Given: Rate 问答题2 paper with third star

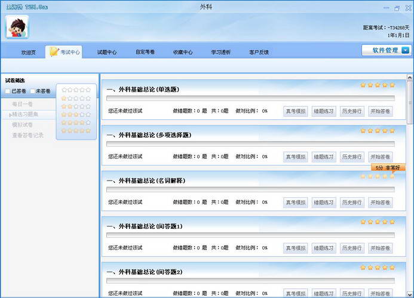Looking at the screenshot, I should [378, 267].
